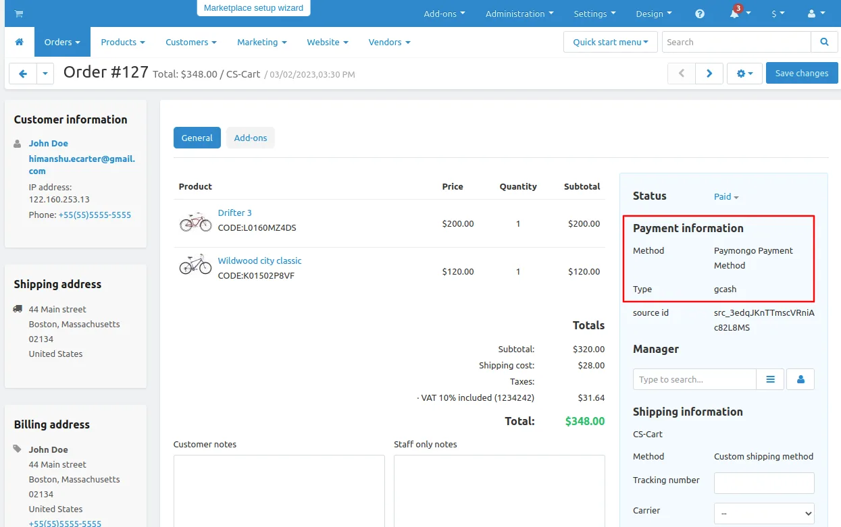Open the Orders menu
The width and height of the screenshot is (841, 527).
point(62,42)
